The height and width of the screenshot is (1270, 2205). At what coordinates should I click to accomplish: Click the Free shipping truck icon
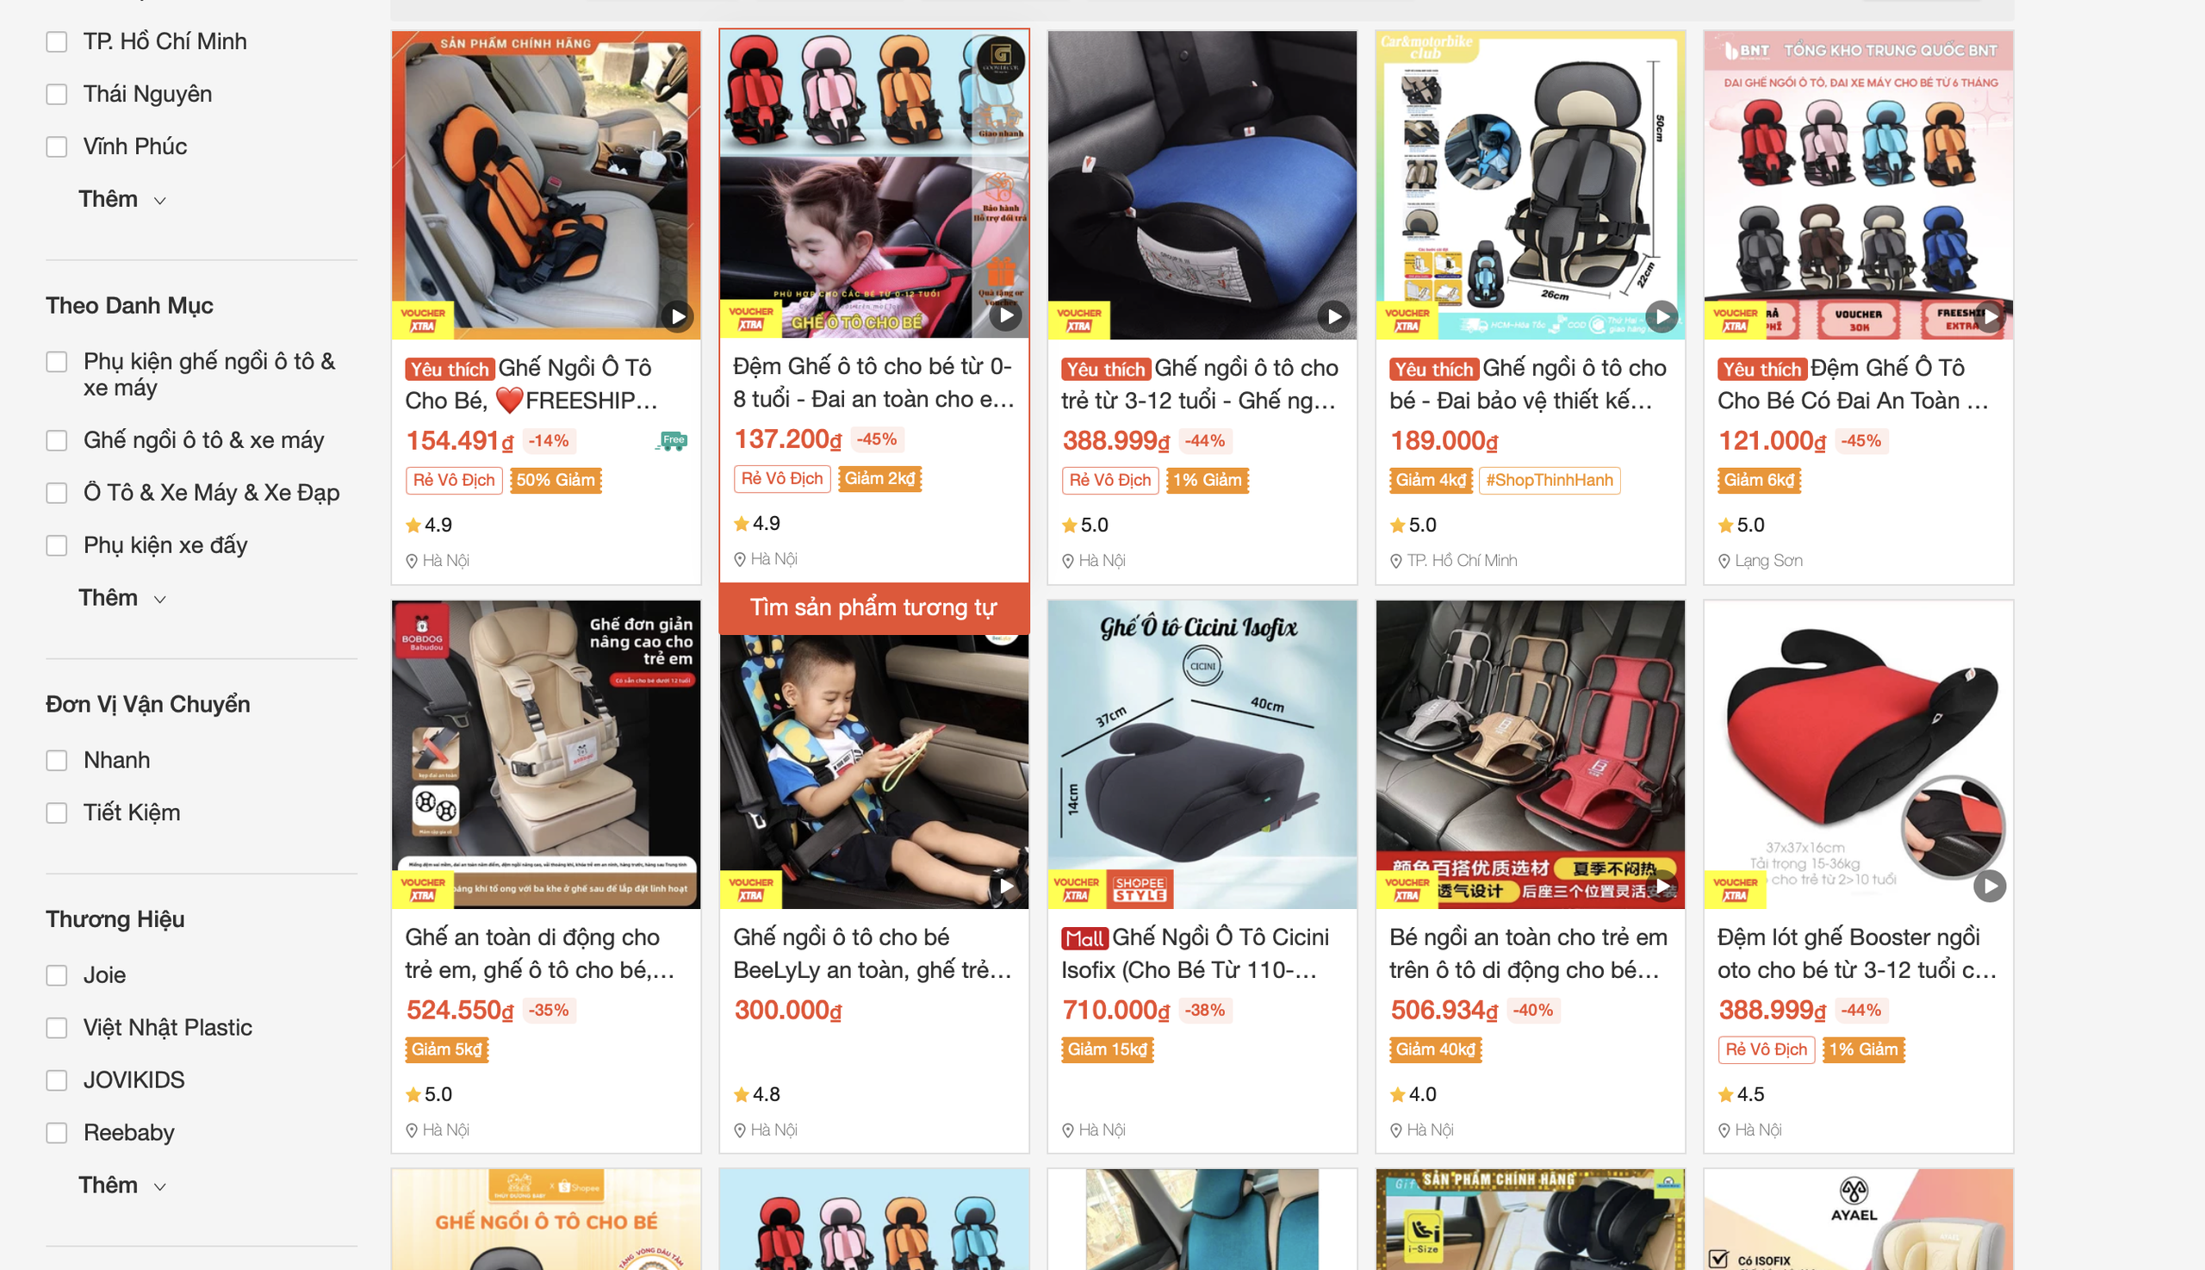pyautogui.click(x=671, y=440)
